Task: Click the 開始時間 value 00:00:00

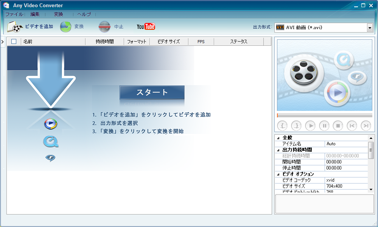Action: [346, 162]
